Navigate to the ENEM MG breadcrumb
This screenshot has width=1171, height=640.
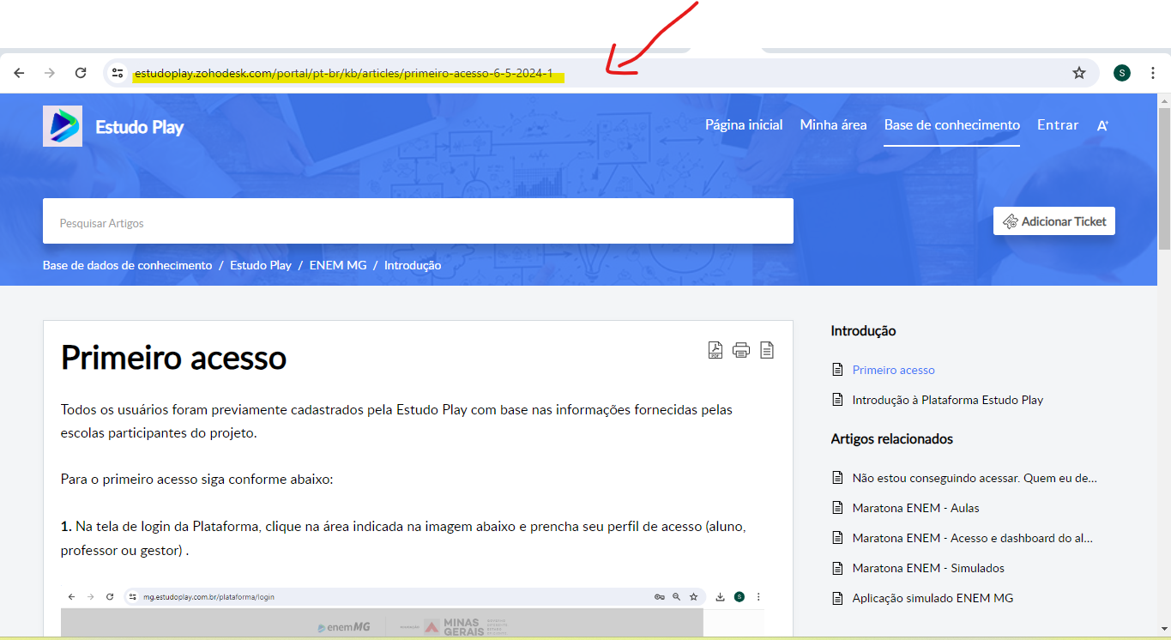click(338, 266)
